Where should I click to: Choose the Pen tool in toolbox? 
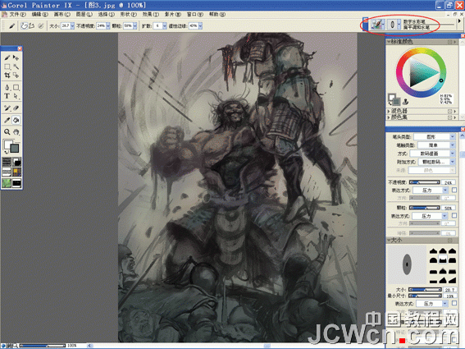[x=7, y=87]
